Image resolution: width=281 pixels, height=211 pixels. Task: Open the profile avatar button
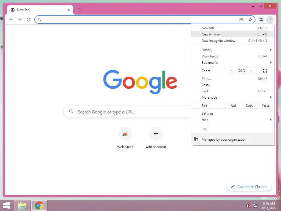point(261,20)
